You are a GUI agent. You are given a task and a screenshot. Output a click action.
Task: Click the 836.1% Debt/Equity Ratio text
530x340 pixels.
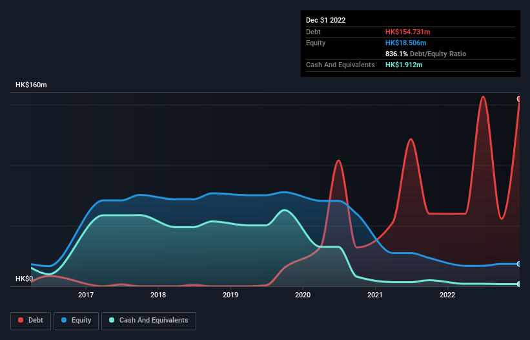click(425, 54)
